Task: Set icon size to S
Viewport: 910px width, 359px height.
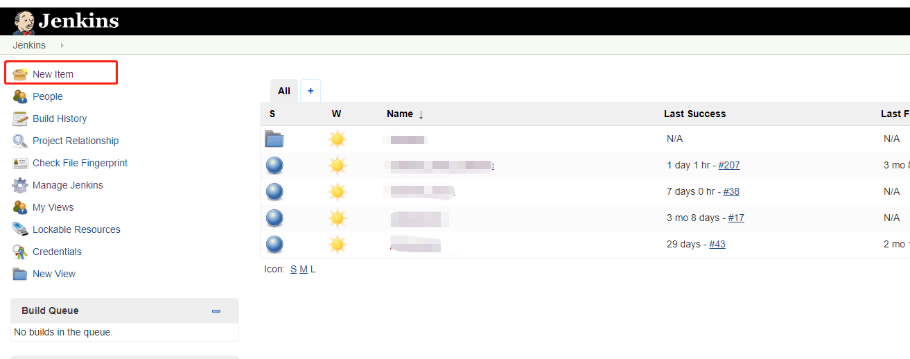Action: tap(294, 269)
